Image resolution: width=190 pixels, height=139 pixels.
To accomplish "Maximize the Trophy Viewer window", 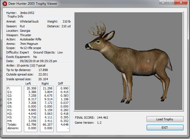I will coord(170,3).
